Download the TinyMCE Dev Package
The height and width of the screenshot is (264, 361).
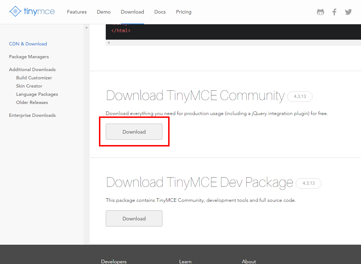(x=134, y=218)
